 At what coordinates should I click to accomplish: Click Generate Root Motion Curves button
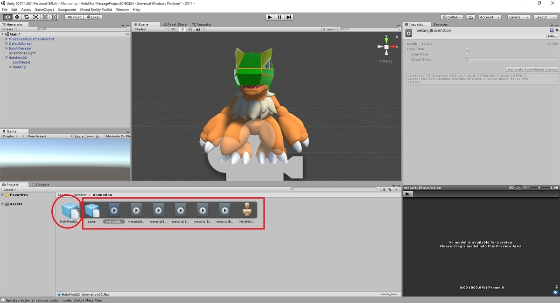point(532,69)
